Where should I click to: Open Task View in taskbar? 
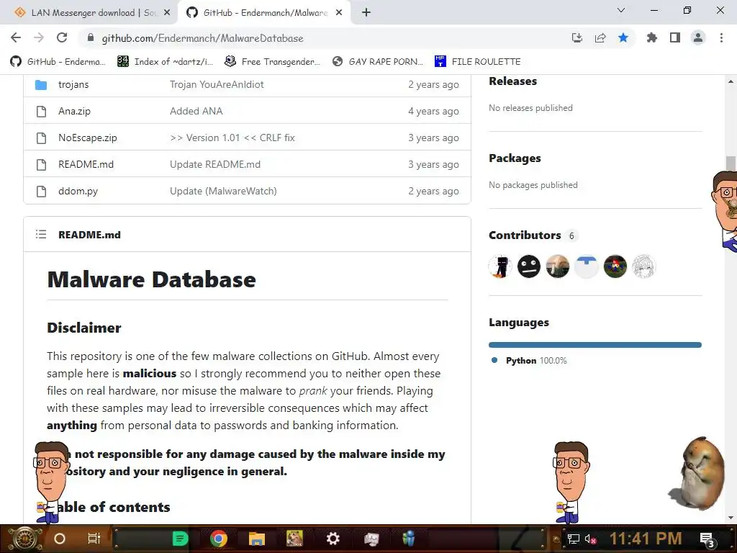click(x=94, y=539)
